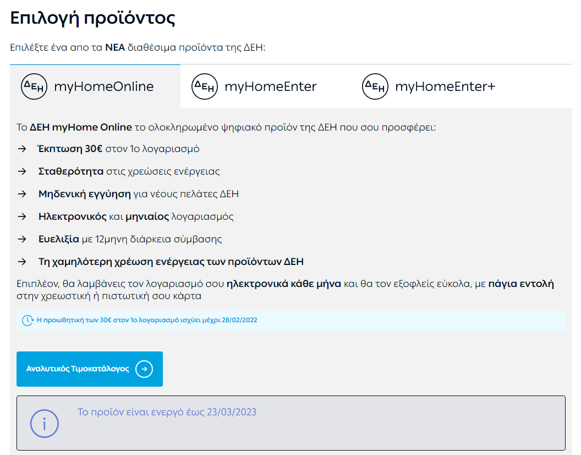Click the clock icon in the promotion notice
Screen dimensions: 581x455
28,320
